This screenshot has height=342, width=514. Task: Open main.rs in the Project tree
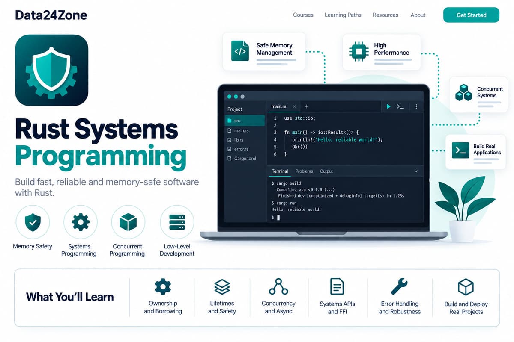pyautogui.click(x=241, y=130)
